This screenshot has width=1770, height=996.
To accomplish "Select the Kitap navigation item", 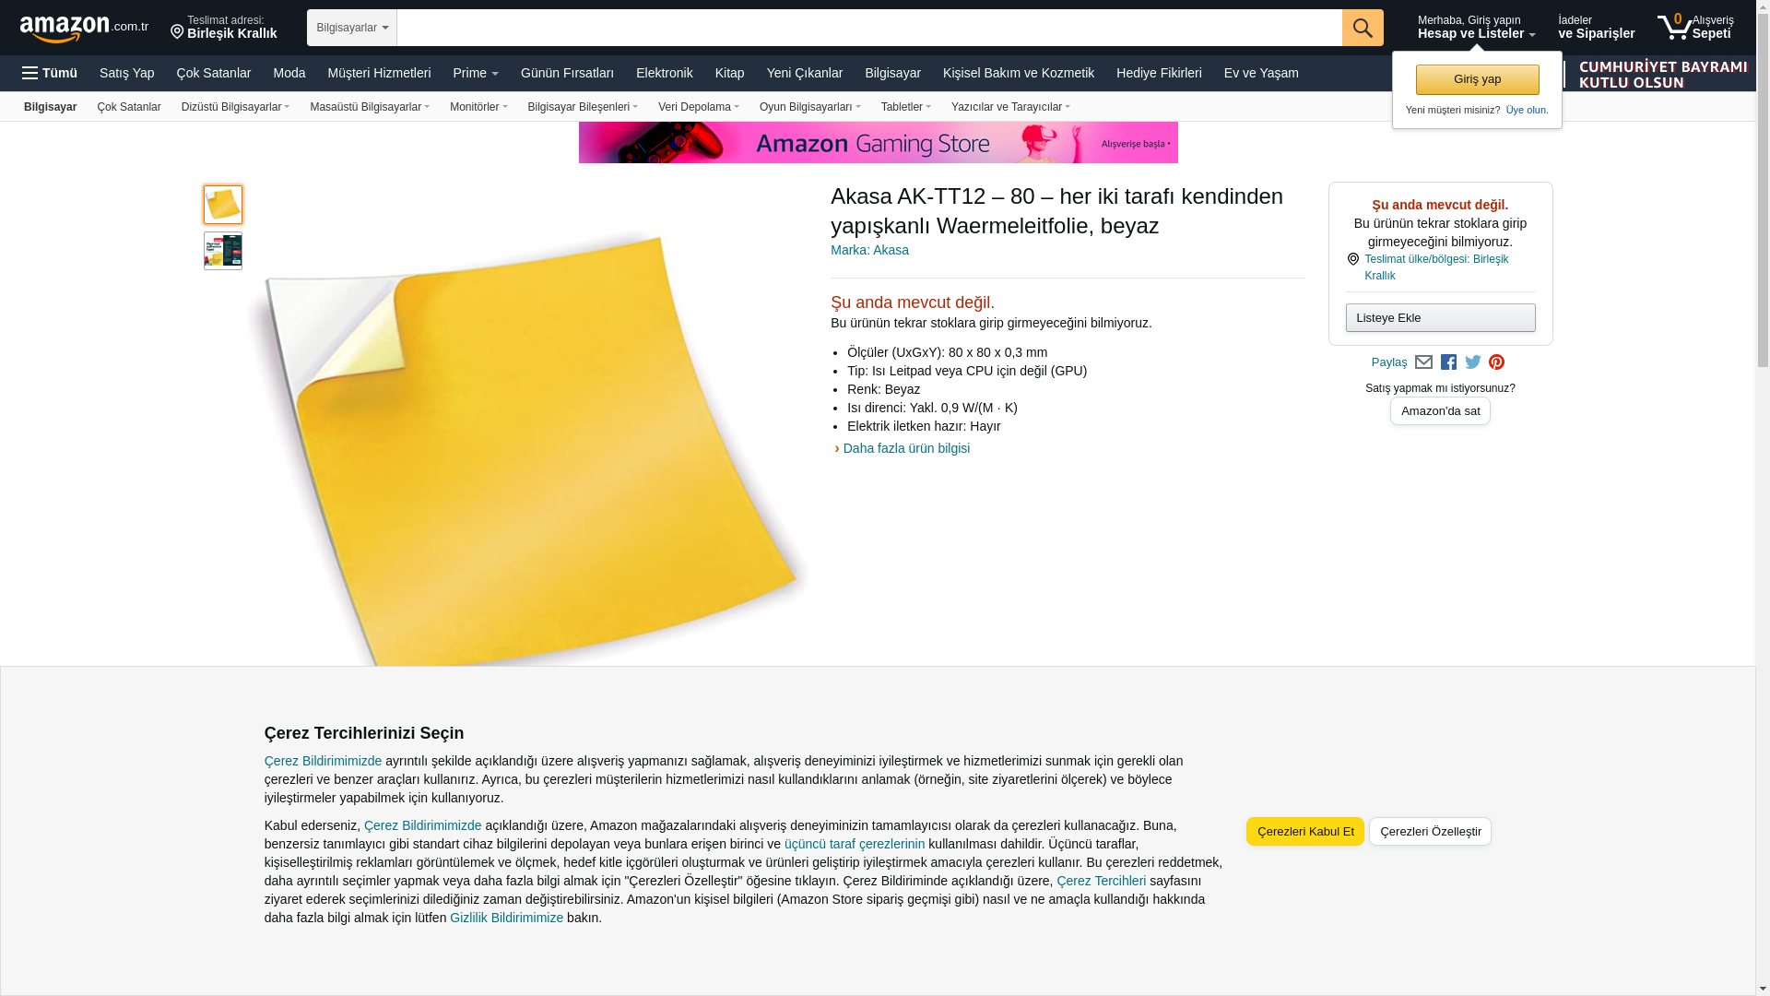I will click(730, 73).
